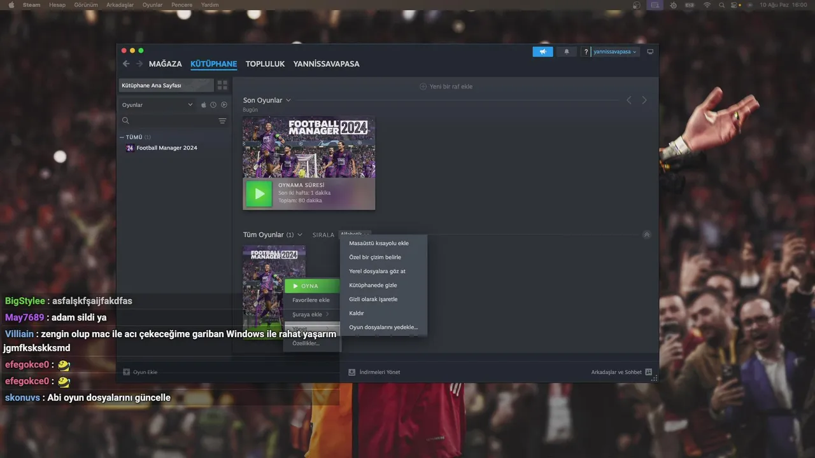The width and height of the screenshot is (815, 458).
Task: Switch to Big Picture mode monitor icon
Action: (650, 52)
